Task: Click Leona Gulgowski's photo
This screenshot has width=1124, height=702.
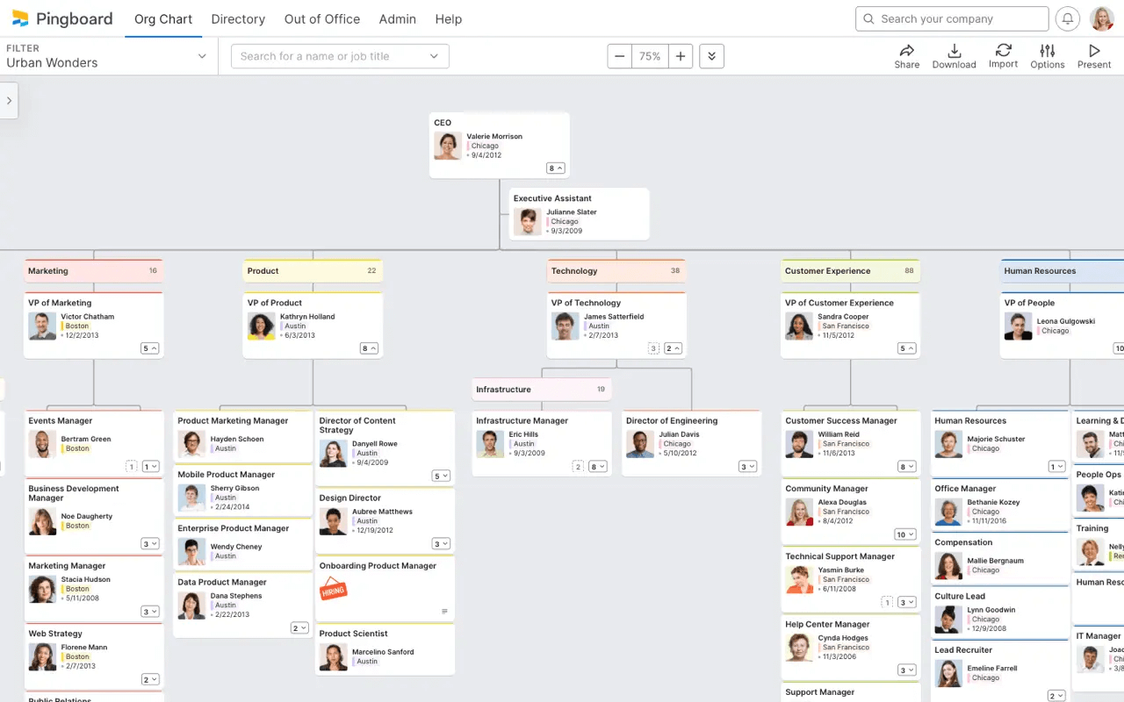Action: click(x=1019, y=326)
